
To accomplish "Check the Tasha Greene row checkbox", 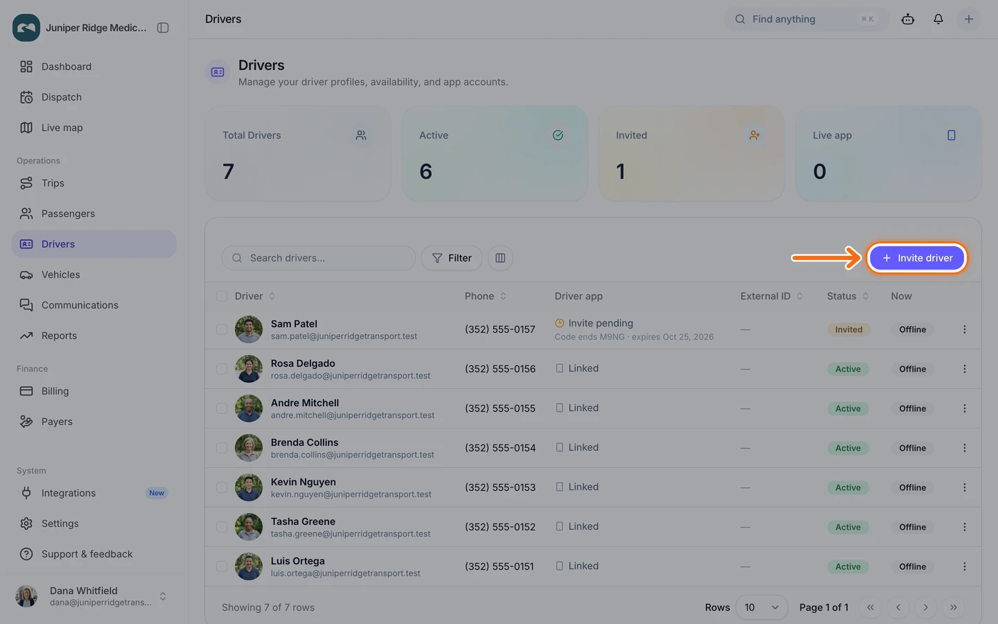I will pos(222,527).
